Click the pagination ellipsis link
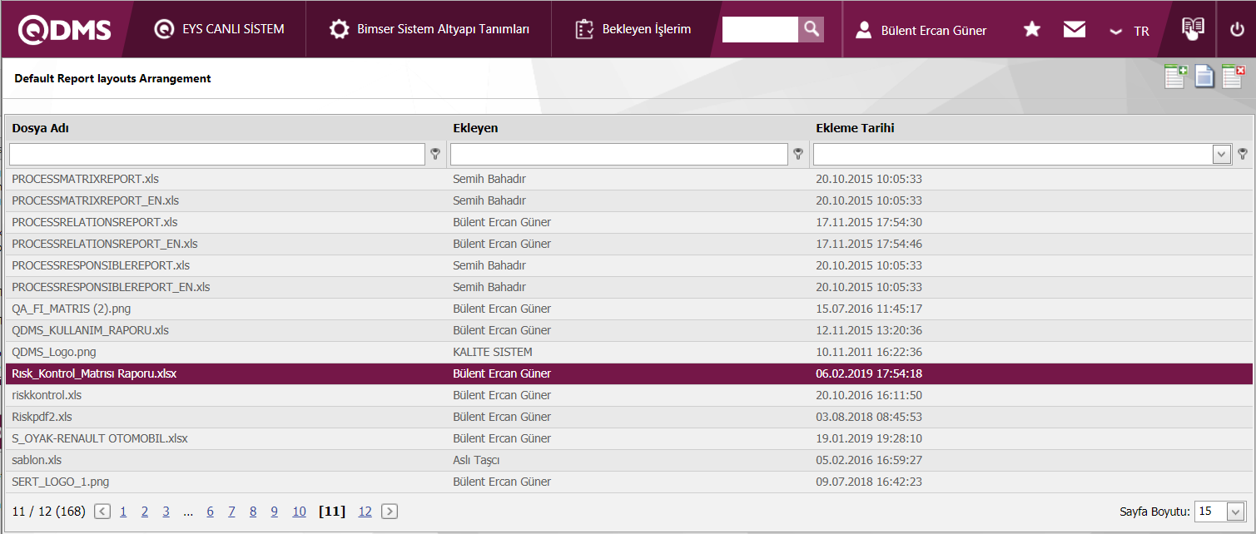Image resolution: width=1256 pixels, height=534 pixels. tap(188, 512)
